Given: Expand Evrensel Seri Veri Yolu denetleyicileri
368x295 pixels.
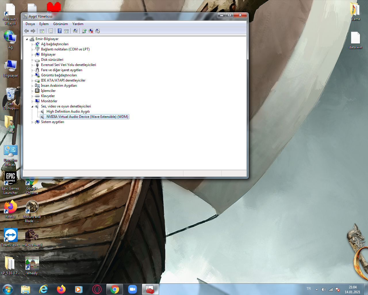Looking at the screenshot, I should pos(32,65).
